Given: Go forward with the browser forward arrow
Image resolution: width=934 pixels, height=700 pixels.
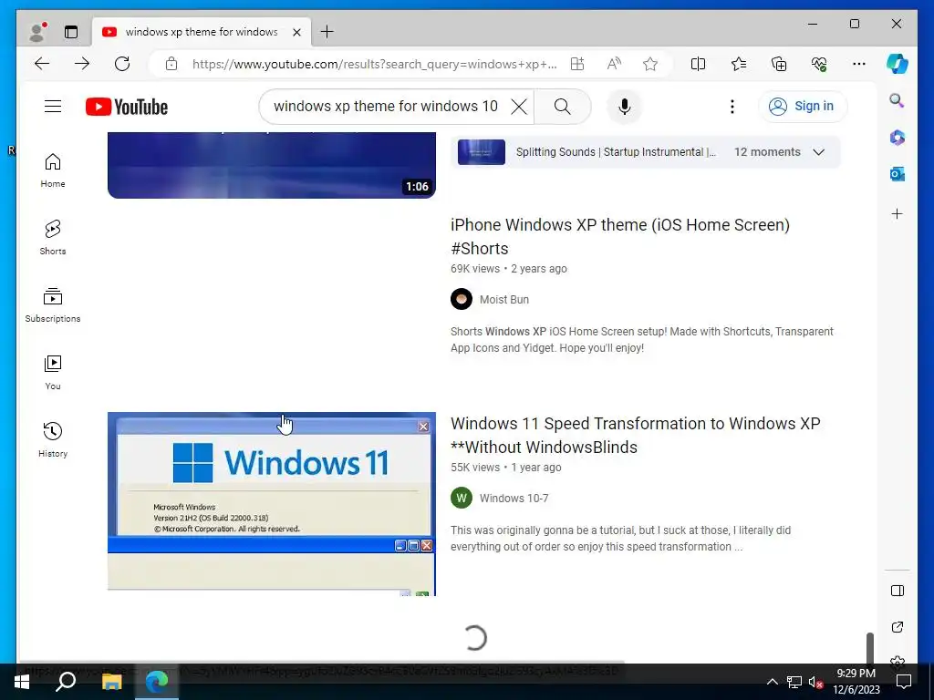Looking at the screenshot, I should point(82,64).
